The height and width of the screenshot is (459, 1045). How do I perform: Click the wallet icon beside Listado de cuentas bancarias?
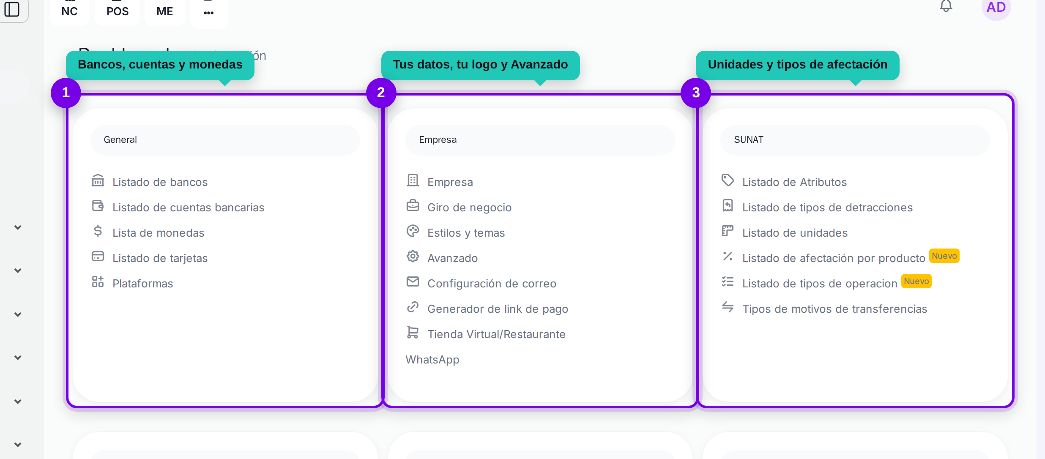(x=98, y=206)
